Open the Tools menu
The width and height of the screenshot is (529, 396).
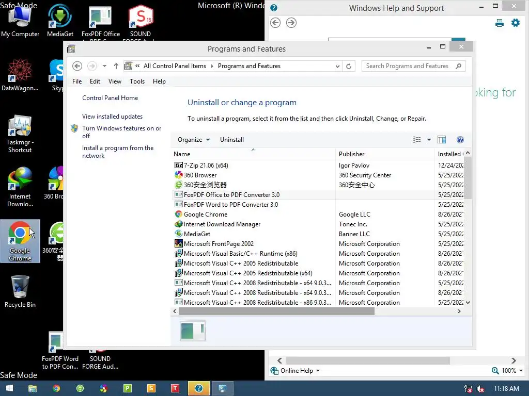(137, 81)
